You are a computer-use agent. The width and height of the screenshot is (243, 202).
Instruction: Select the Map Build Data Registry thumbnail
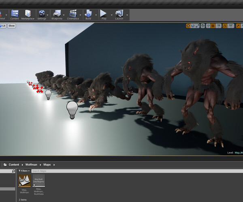(x=39, y=180)
